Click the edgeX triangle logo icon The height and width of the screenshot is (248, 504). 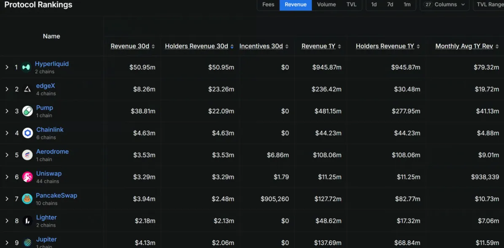[x=28, y=89]
